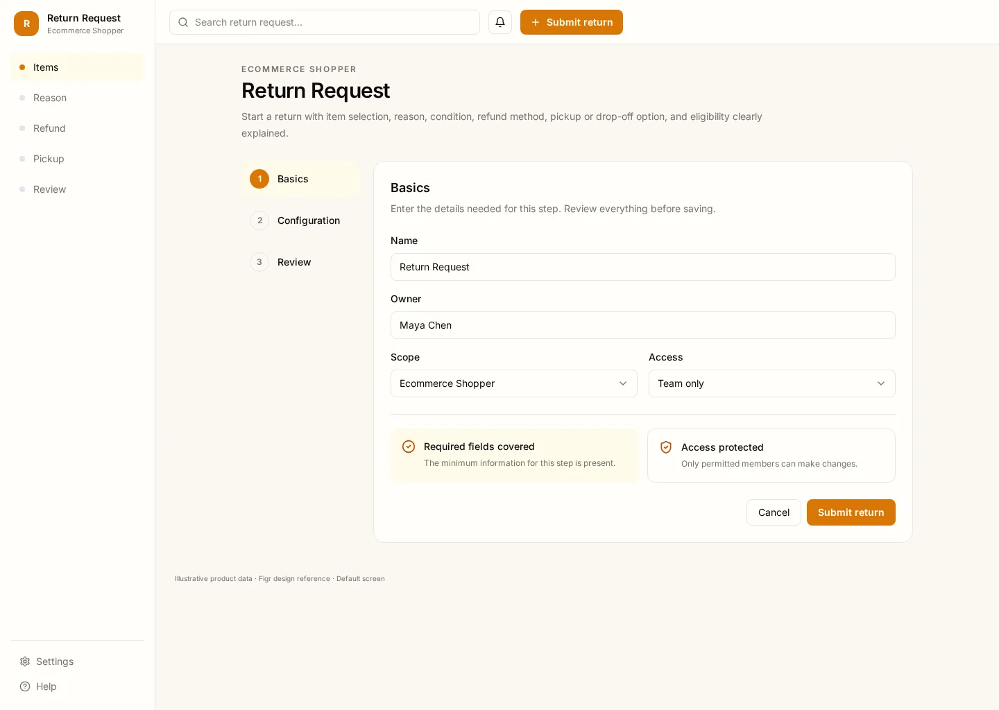This screenshot has width=999, height=710.
Task: Cancel the return form
Action: click(x=774, y=512)
